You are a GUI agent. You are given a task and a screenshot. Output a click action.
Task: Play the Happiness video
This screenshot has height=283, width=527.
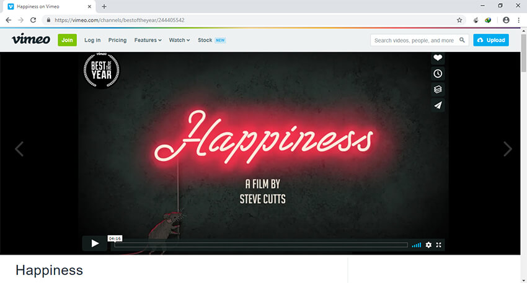[95, 243]
